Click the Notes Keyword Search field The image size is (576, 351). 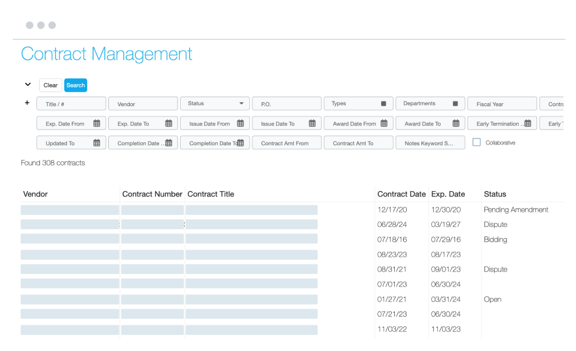tap(430, 143)
